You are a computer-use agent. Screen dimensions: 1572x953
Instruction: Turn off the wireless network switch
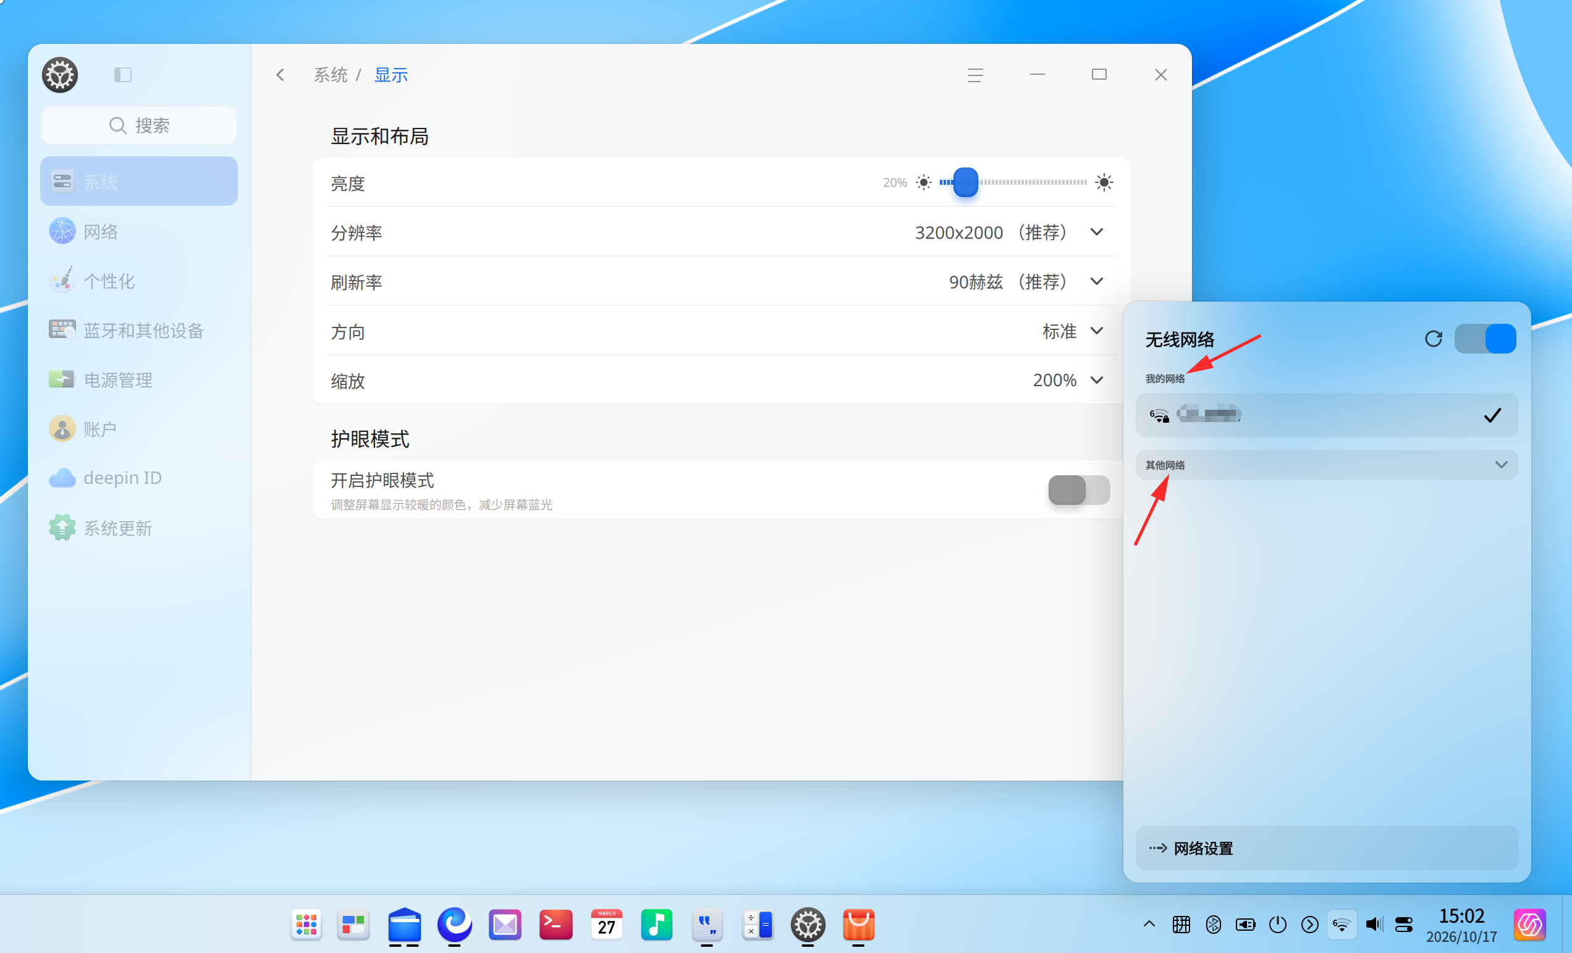coord(1485,338)
